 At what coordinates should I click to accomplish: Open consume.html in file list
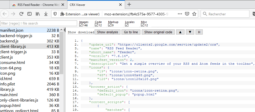point(29,62)
